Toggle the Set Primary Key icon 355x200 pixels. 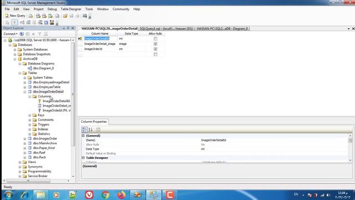click(14, 22)
